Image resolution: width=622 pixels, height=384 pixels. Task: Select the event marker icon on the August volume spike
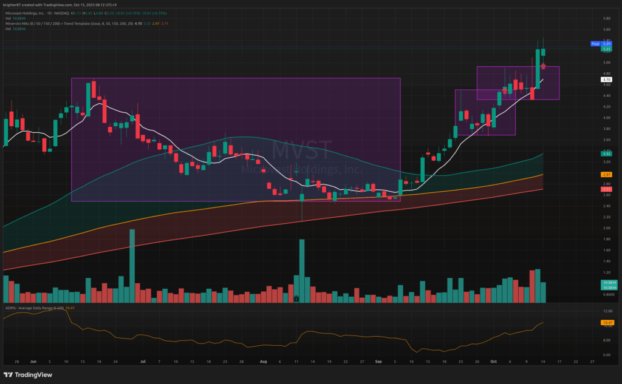point(296,299)
